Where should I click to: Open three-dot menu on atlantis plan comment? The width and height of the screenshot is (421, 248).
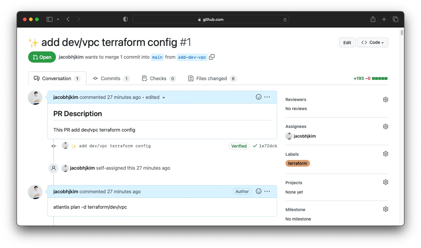tap(267, 191)
